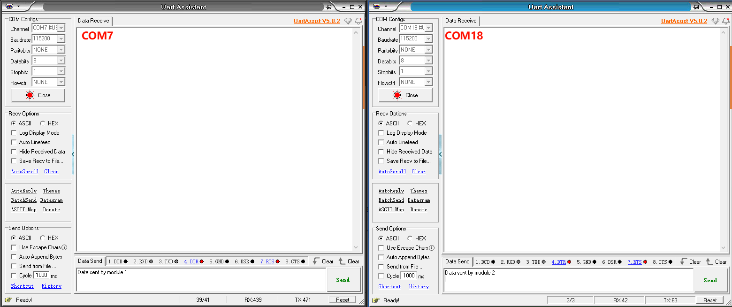Screen dimensions: 732x307
Task: Click the green Send button in COM7 window
Action: tap(343, 280)
